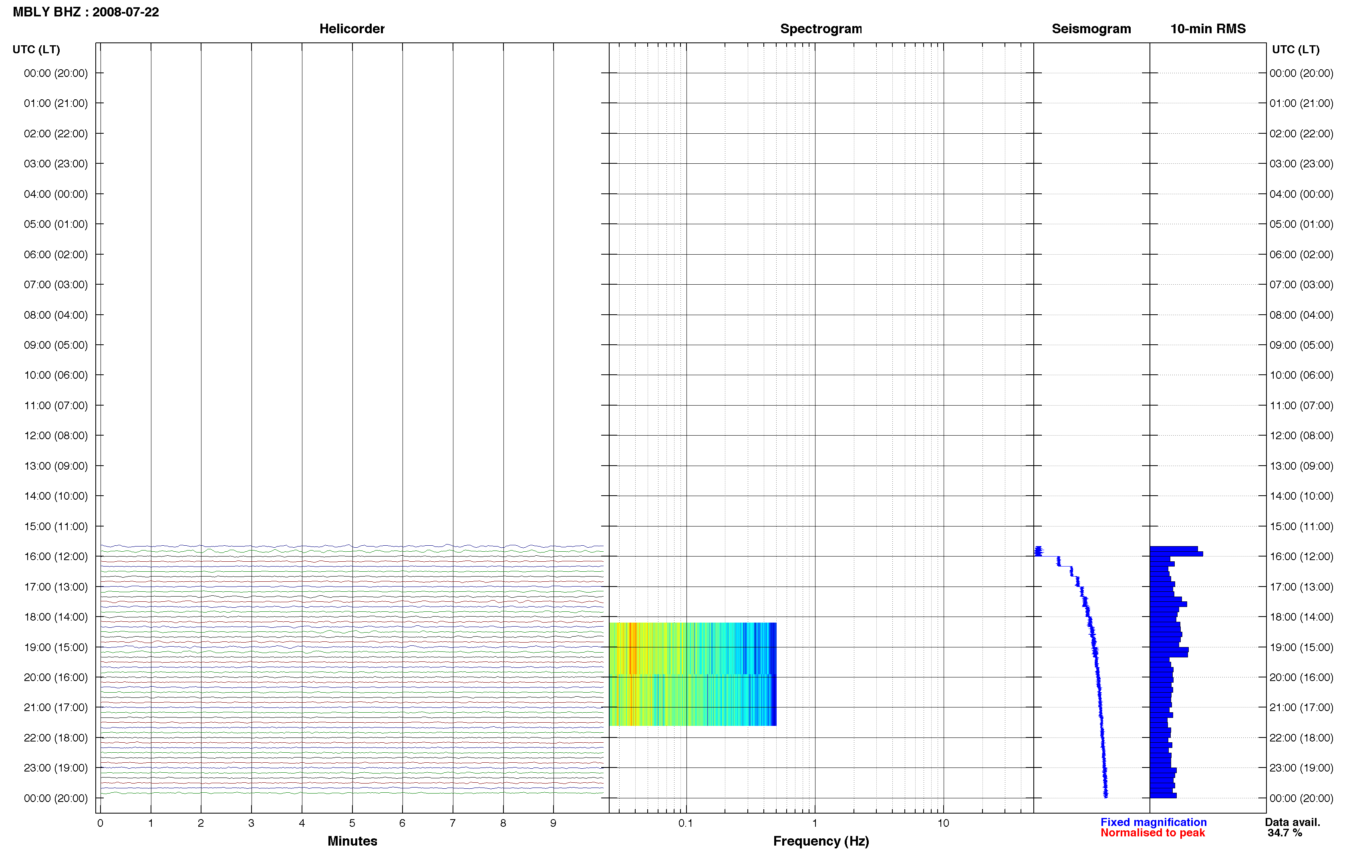Click the 1 Hz frequency axis tick label
This screenshot has height=856, width=1369.
[x=815, y=823]
